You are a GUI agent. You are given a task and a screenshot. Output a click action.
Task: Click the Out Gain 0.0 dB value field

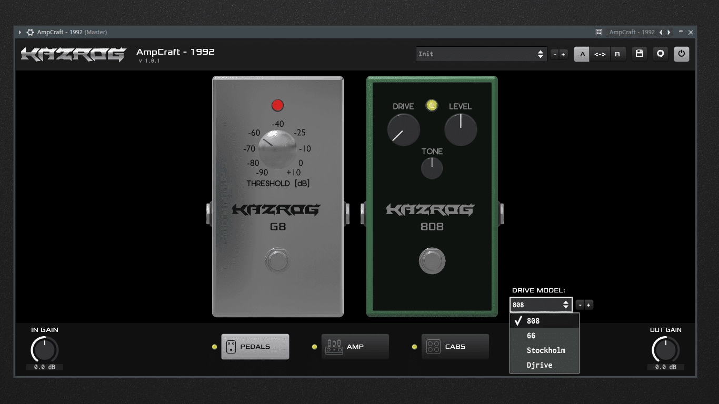pos(666,367)
